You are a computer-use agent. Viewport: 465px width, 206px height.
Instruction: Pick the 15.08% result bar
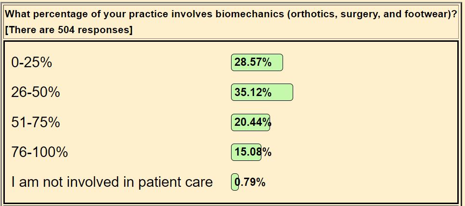(x=246, y=152)
